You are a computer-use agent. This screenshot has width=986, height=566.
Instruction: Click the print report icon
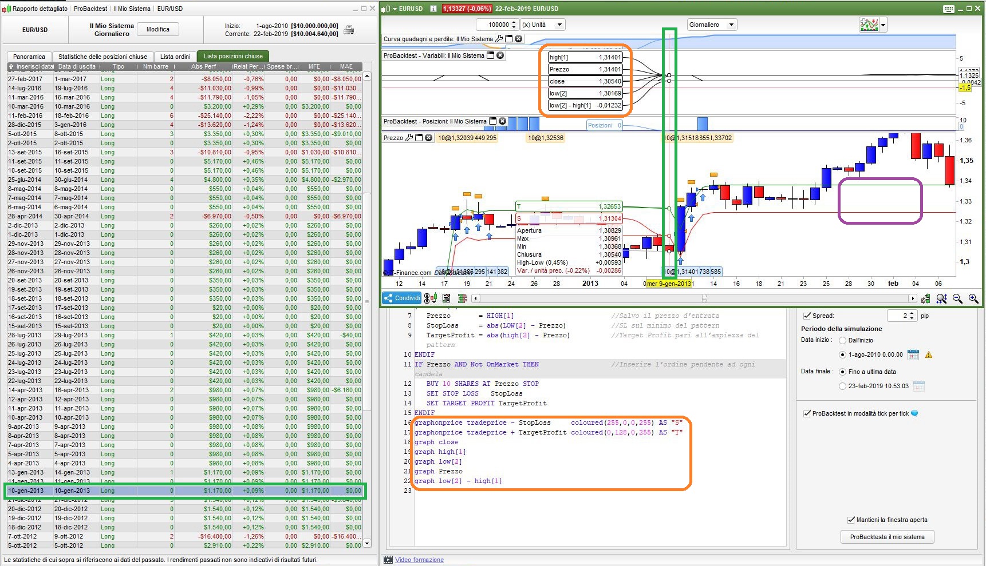coord(349,30)
